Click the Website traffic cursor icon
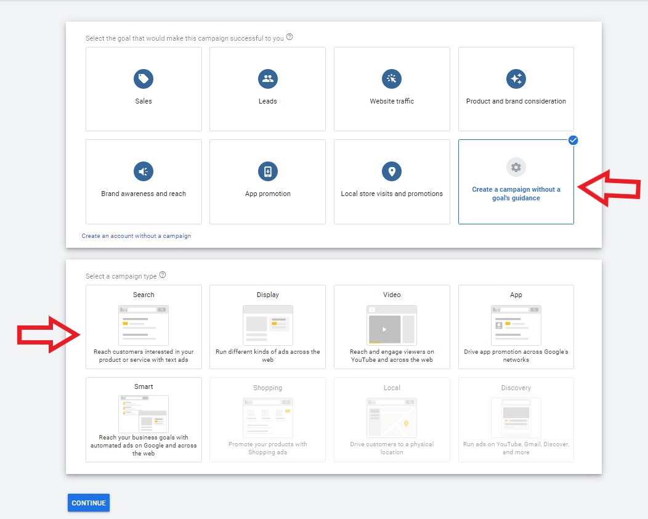Screen dimensions: 648x519 pyautogui.click(x=392, y=79)
